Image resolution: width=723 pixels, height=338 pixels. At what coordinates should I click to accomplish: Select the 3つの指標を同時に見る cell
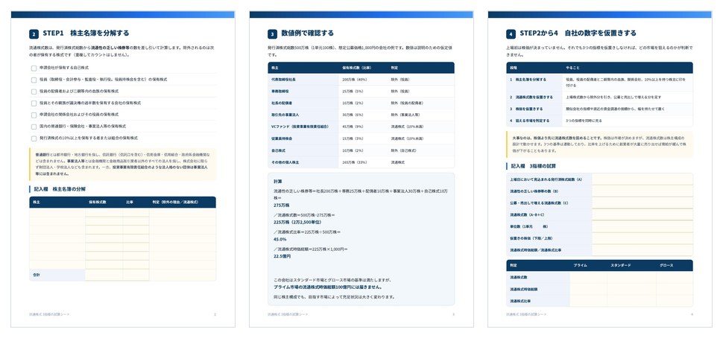[x=584, y=121]
